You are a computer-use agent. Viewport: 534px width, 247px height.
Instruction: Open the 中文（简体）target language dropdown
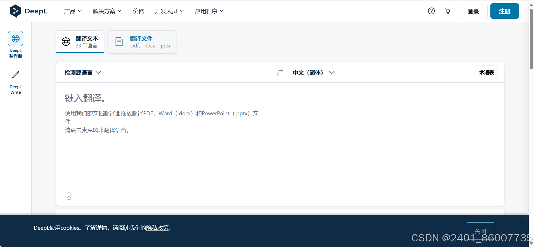(314, 73)
